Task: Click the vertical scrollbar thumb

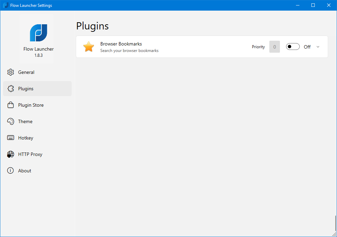Action: [x=335, y=223]
